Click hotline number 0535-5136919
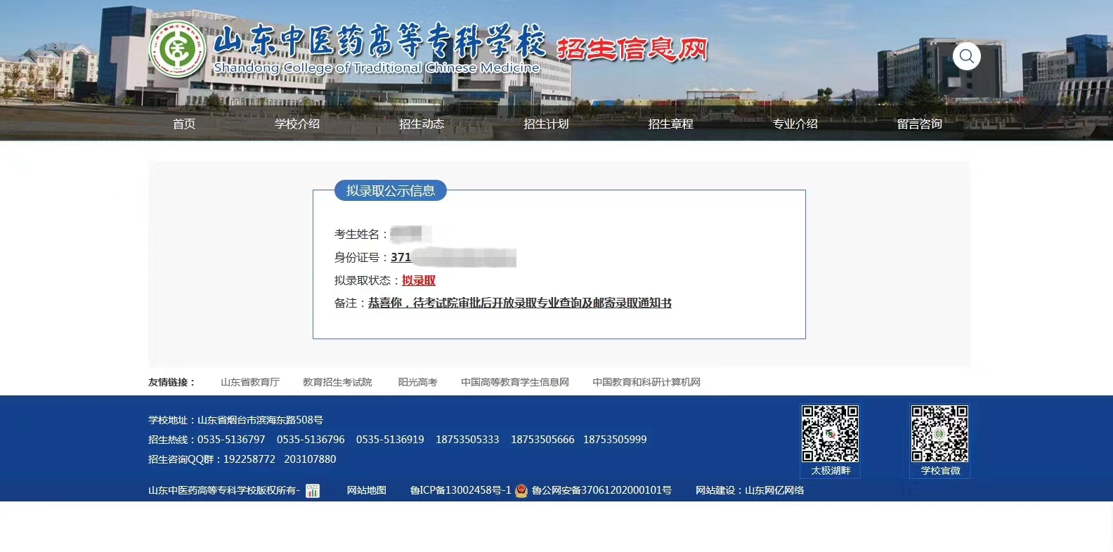Image resolution: width=1113 pixels, height=552 pixels. coord(390,440)
